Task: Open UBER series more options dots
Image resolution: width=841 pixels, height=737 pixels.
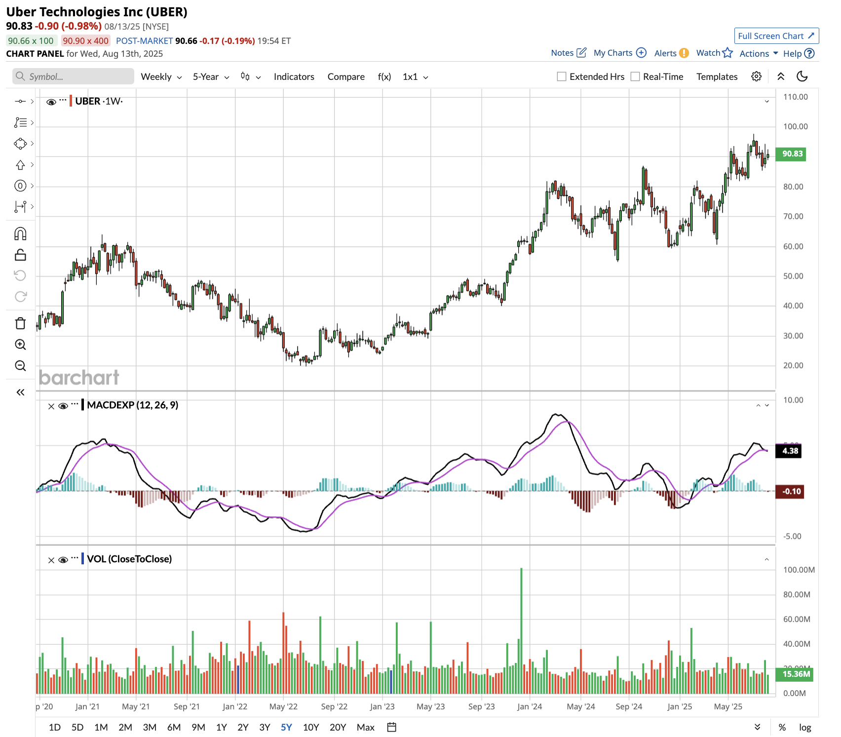Action: [63, 100]
